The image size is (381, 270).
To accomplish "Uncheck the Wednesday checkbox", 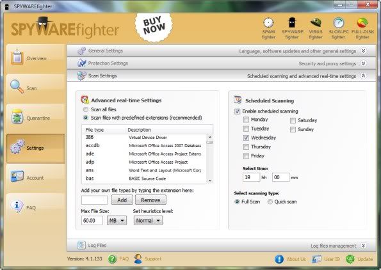I will pyautogui.click(x=246, y=138).
